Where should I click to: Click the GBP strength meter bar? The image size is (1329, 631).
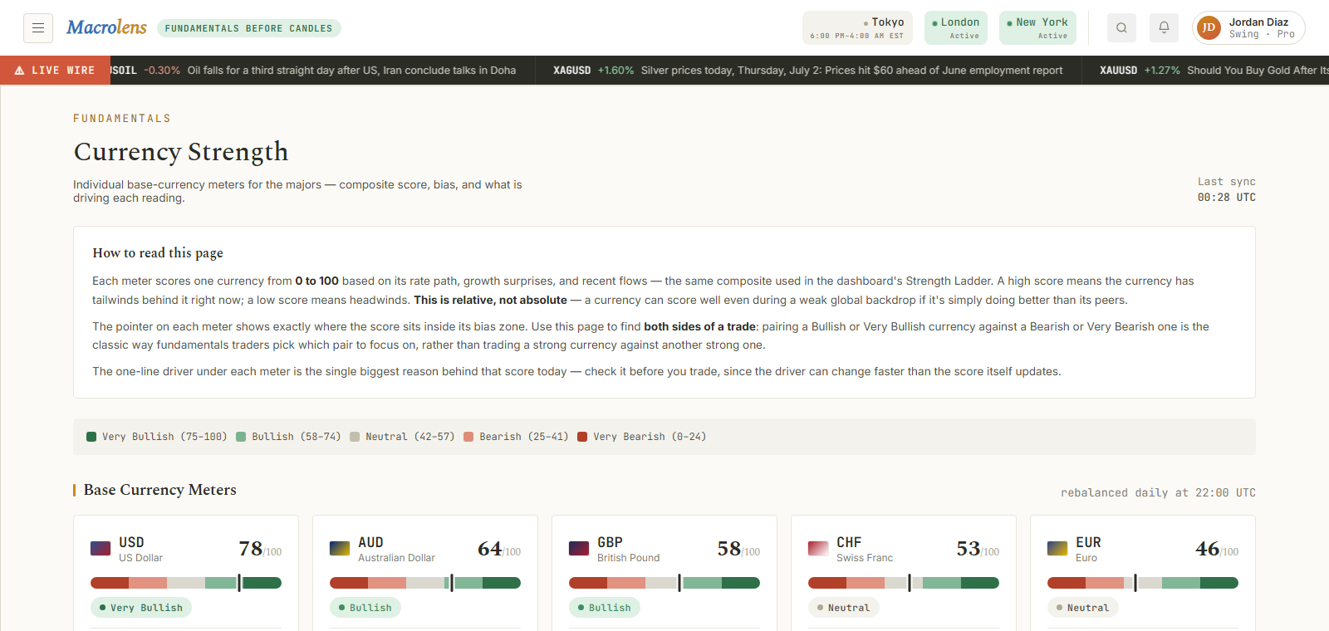click(x=664, y=583)
